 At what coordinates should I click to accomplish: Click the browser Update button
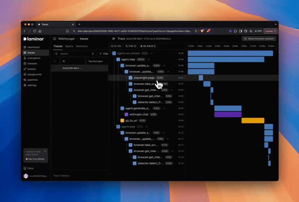[x=270, y=31]
